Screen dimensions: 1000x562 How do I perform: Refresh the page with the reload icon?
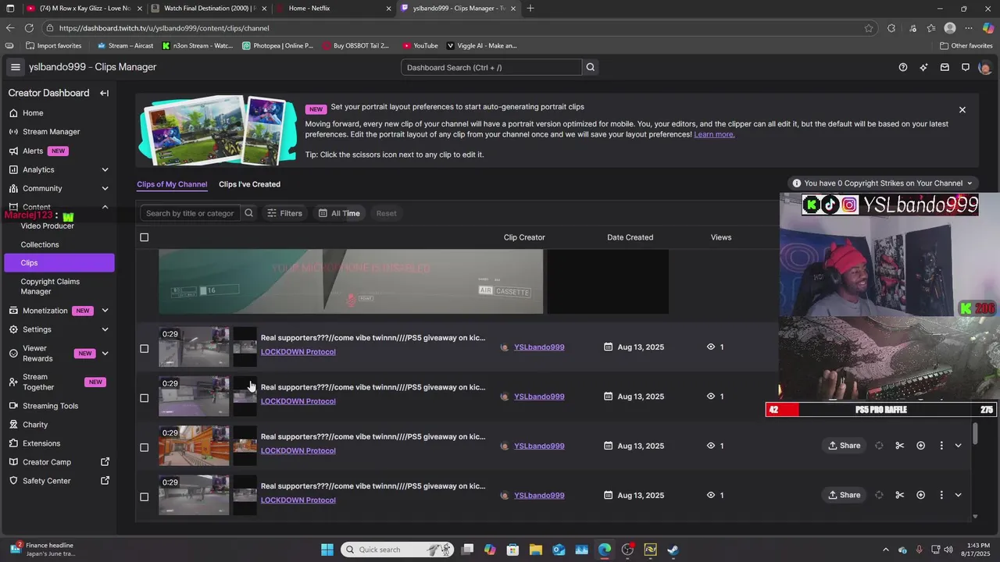[x=29, y=28]
